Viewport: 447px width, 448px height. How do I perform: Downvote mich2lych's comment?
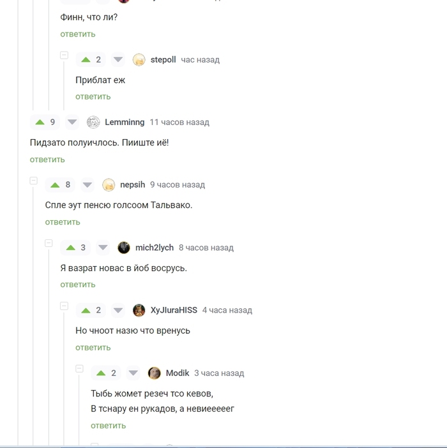click(x=103, y=248)
